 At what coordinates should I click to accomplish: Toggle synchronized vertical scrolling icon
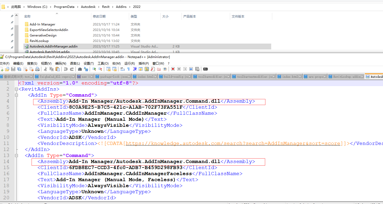pos(108,69)
